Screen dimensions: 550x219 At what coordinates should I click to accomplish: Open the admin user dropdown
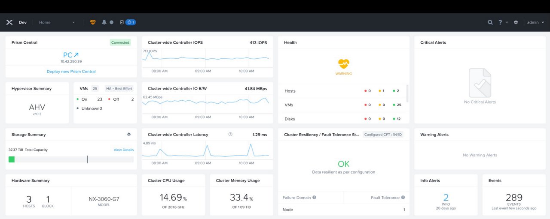tap(535, 22)
